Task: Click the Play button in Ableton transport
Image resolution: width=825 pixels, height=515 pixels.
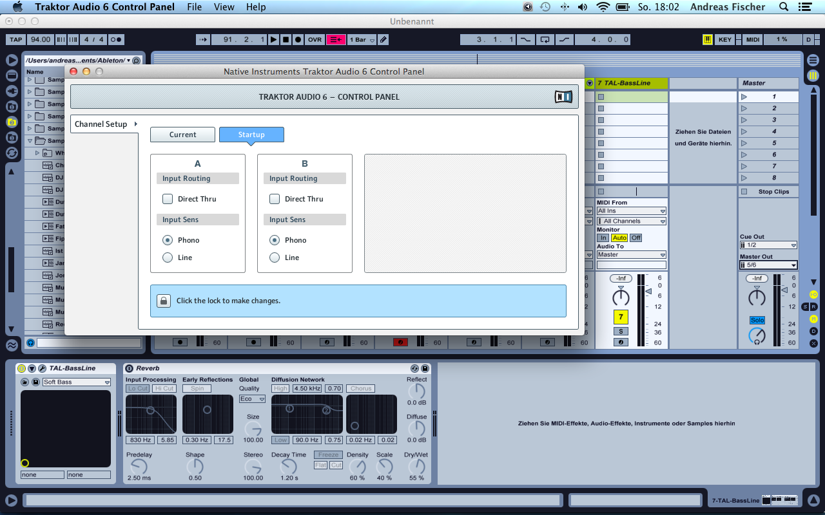Action: click(274, 40)
